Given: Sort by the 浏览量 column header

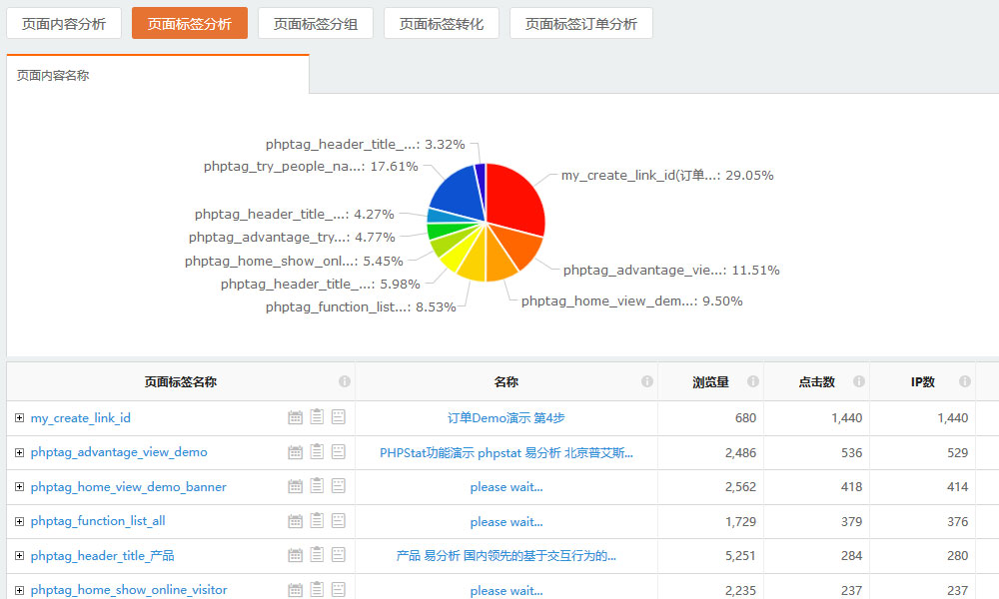Looking at the screenshot, I should (x=710, y=382).
